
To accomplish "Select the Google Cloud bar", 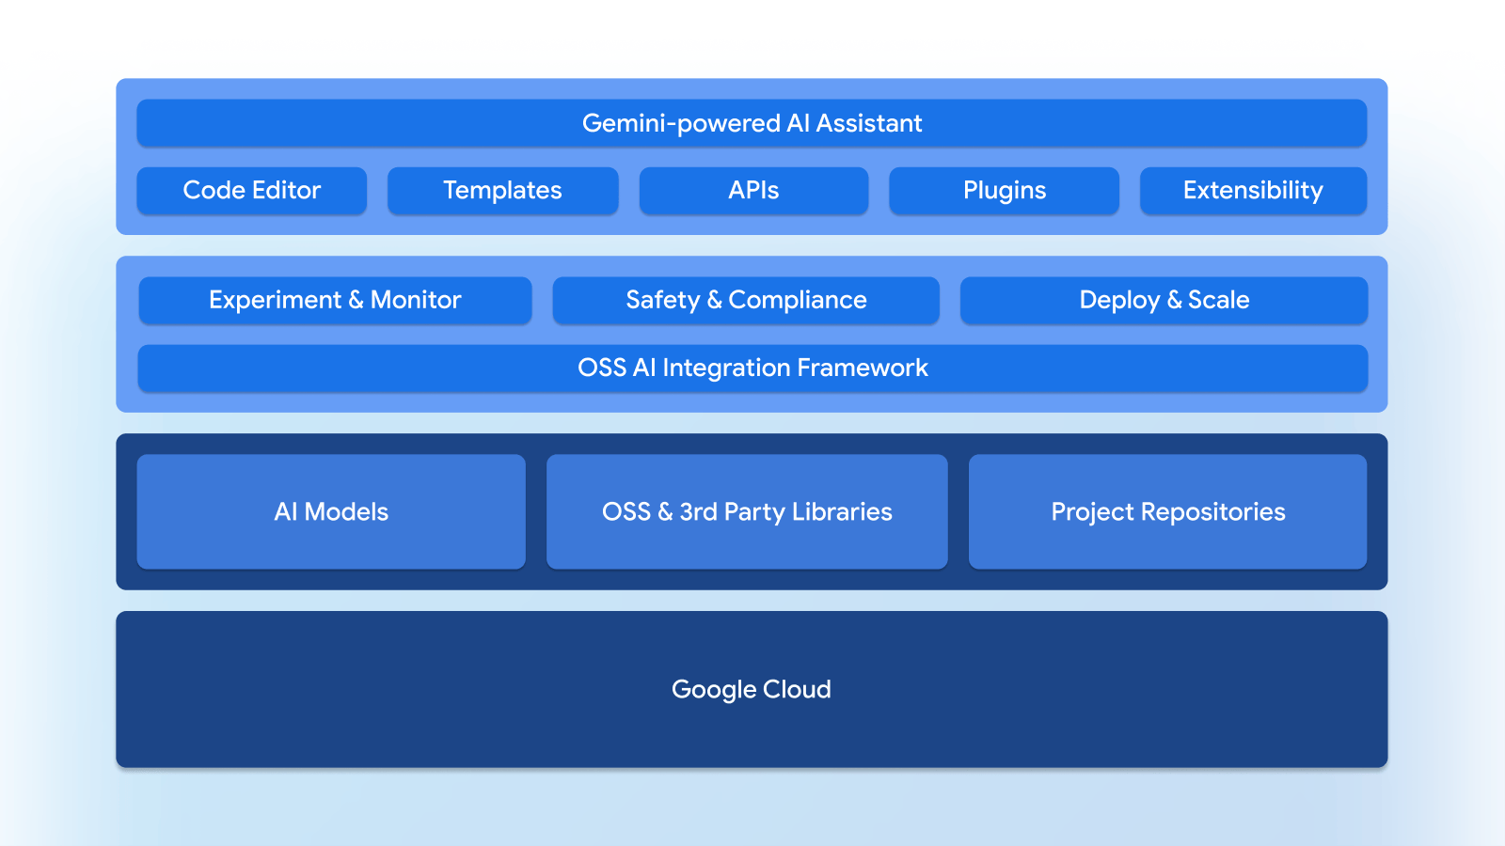I will click(x=751, y=689).
